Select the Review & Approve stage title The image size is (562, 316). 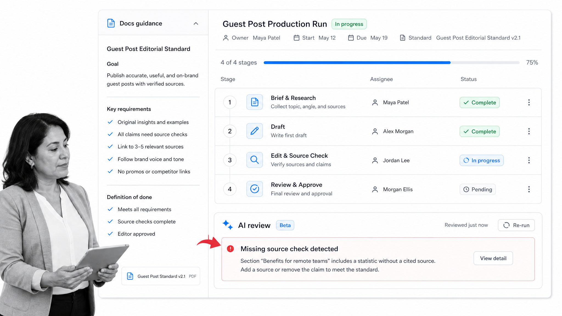click(x=296, y=185)
